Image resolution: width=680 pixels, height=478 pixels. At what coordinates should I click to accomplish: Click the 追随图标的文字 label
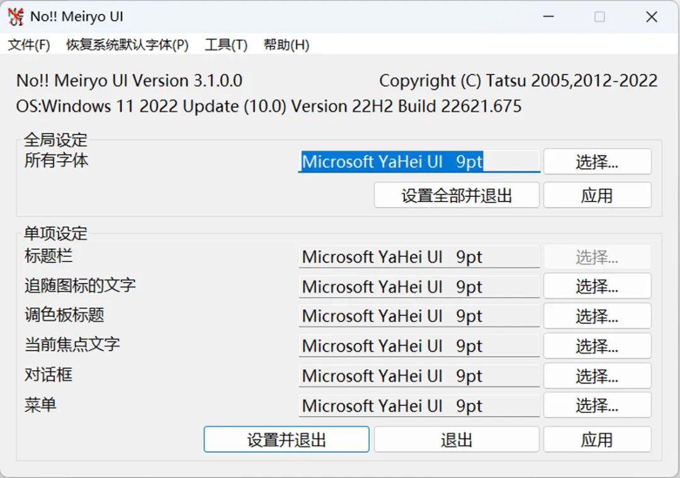[x=80, y=285]
